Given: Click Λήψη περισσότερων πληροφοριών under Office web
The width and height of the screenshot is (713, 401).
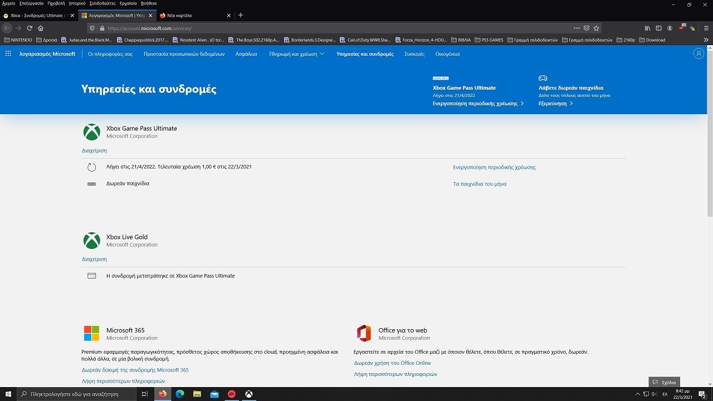Looking at the screenshot, I should coord(395,374).
